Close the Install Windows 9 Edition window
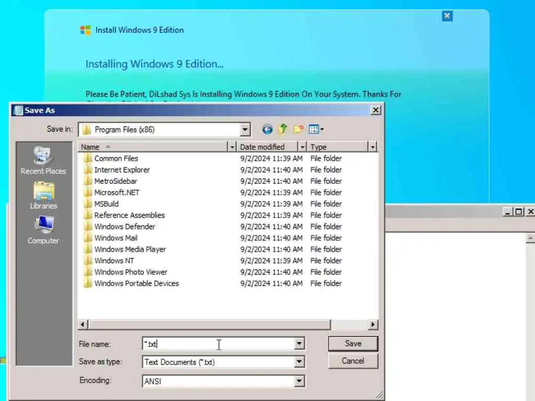This screenshot has width=535, height=401. click(447, 16)
